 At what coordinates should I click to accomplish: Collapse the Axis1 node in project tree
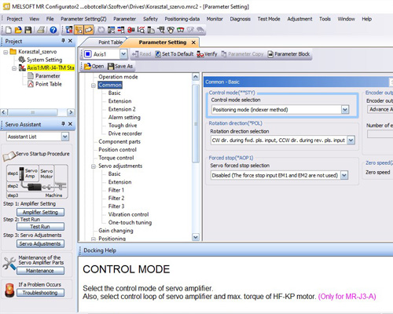pos(14,68)
